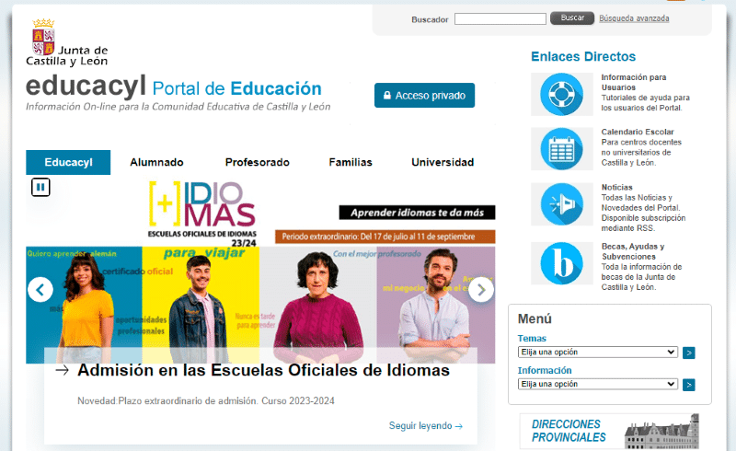Follow the Seguir leyendo link
The height and width of the screenshot is (451, 736).
click(x=426, y=425)
